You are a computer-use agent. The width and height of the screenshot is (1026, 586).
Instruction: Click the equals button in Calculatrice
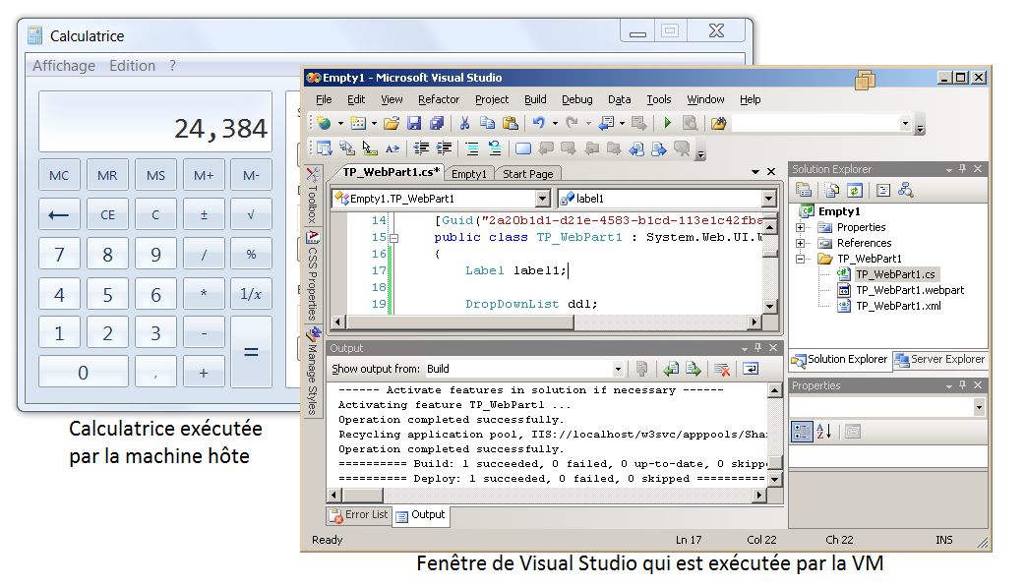click(x=251, y=352)
